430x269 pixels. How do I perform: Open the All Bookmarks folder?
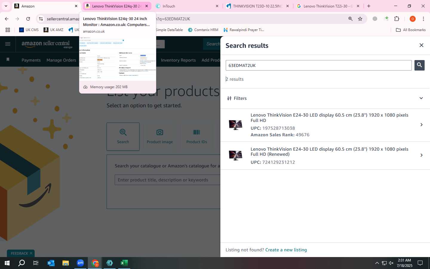(x=411, y=30)
